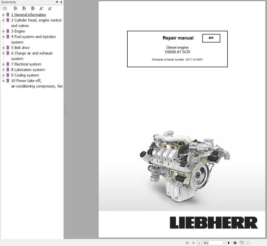Screen dimensions: 267x246
Task: Click the 'en' language box on cover
Action: tap(211, 38)
